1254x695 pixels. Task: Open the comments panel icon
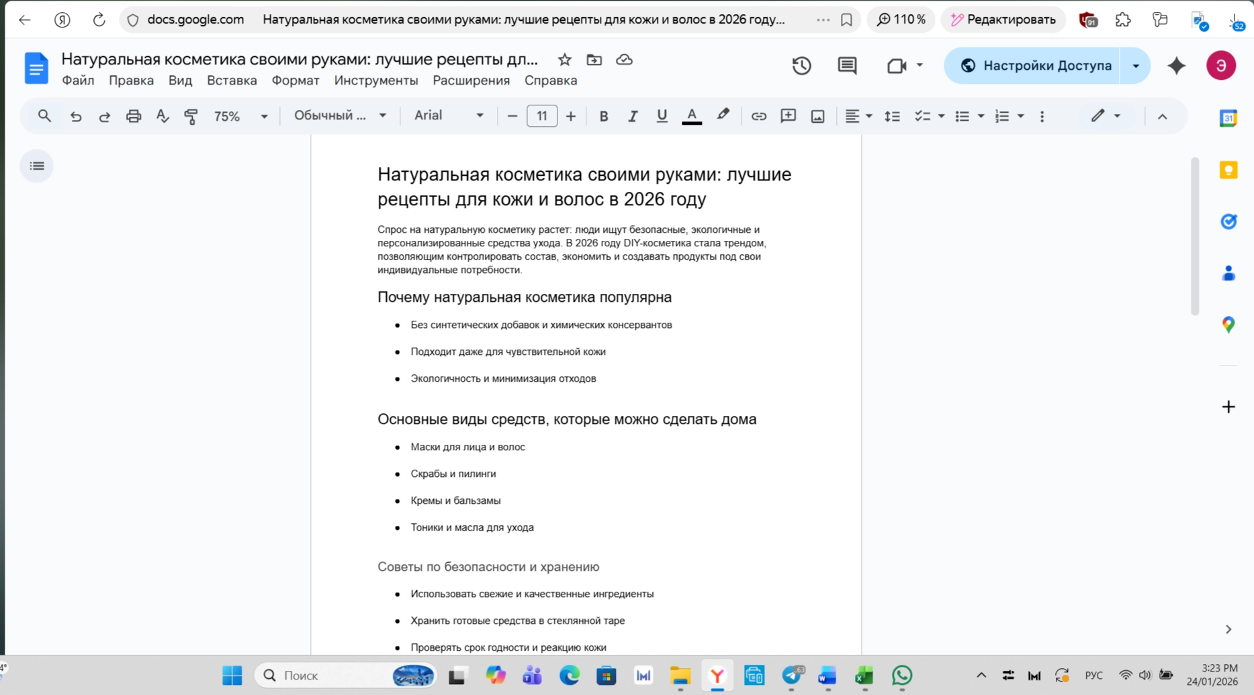pos(847,66)
